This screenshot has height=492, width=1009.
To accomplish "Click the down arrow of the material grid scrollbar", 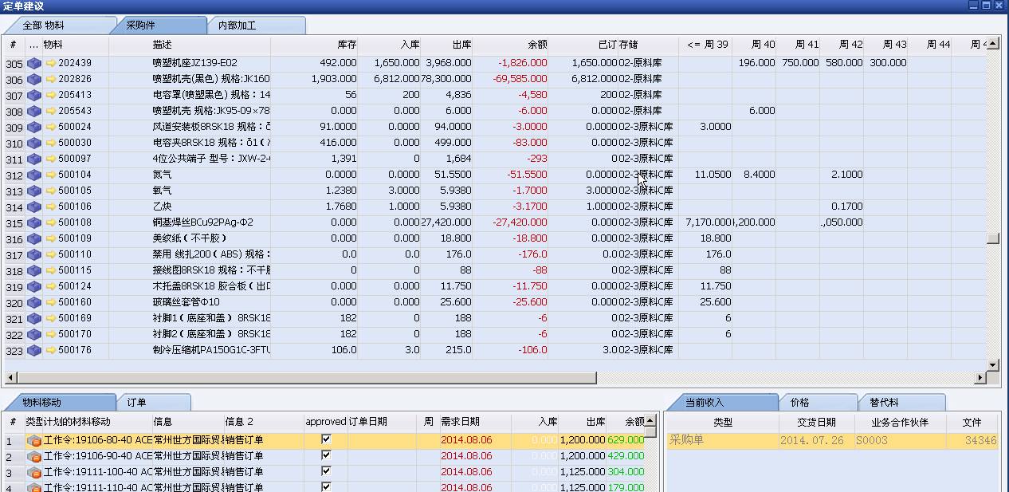I will coord(993,365).
